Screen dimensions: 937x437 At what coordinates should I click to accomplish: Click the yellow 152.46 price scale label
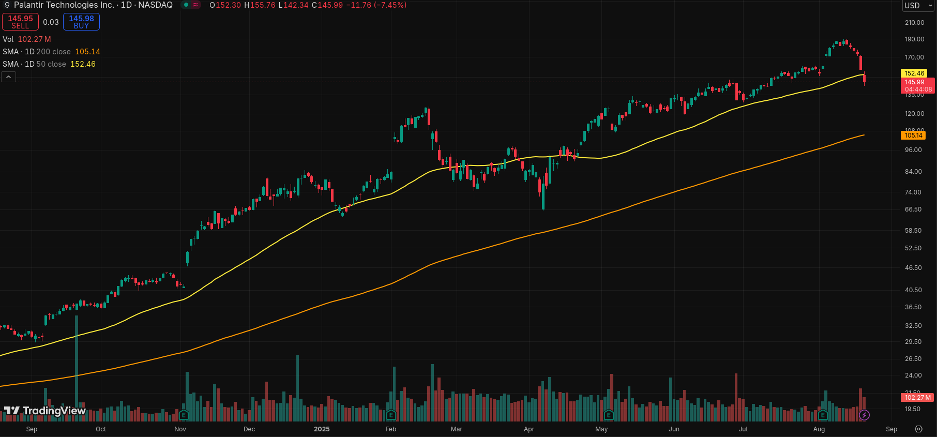coord(914,73)
